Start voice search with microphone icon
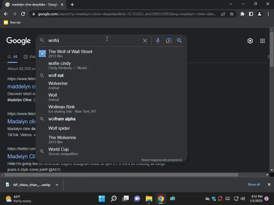This screenshot has height=205, width=274. tap(158, 41)
